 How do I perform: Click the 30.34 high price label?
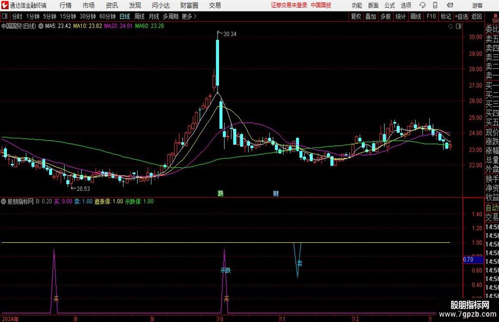(x=230, y=34)
